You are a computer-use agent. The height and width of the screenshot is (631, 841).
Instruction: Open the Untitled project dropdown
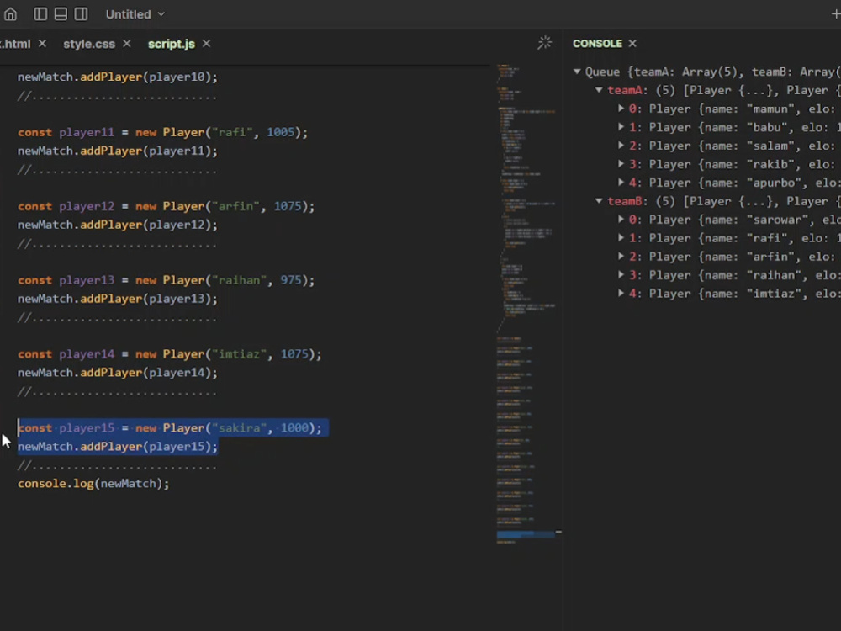[135, 14]
